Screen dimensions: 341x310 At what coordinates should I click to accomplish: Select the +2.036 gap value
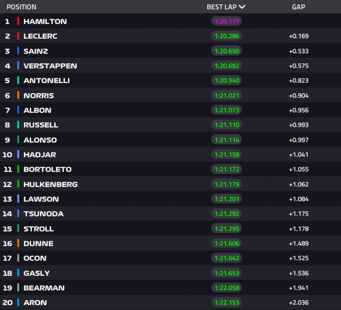click(x=298, y=303)
